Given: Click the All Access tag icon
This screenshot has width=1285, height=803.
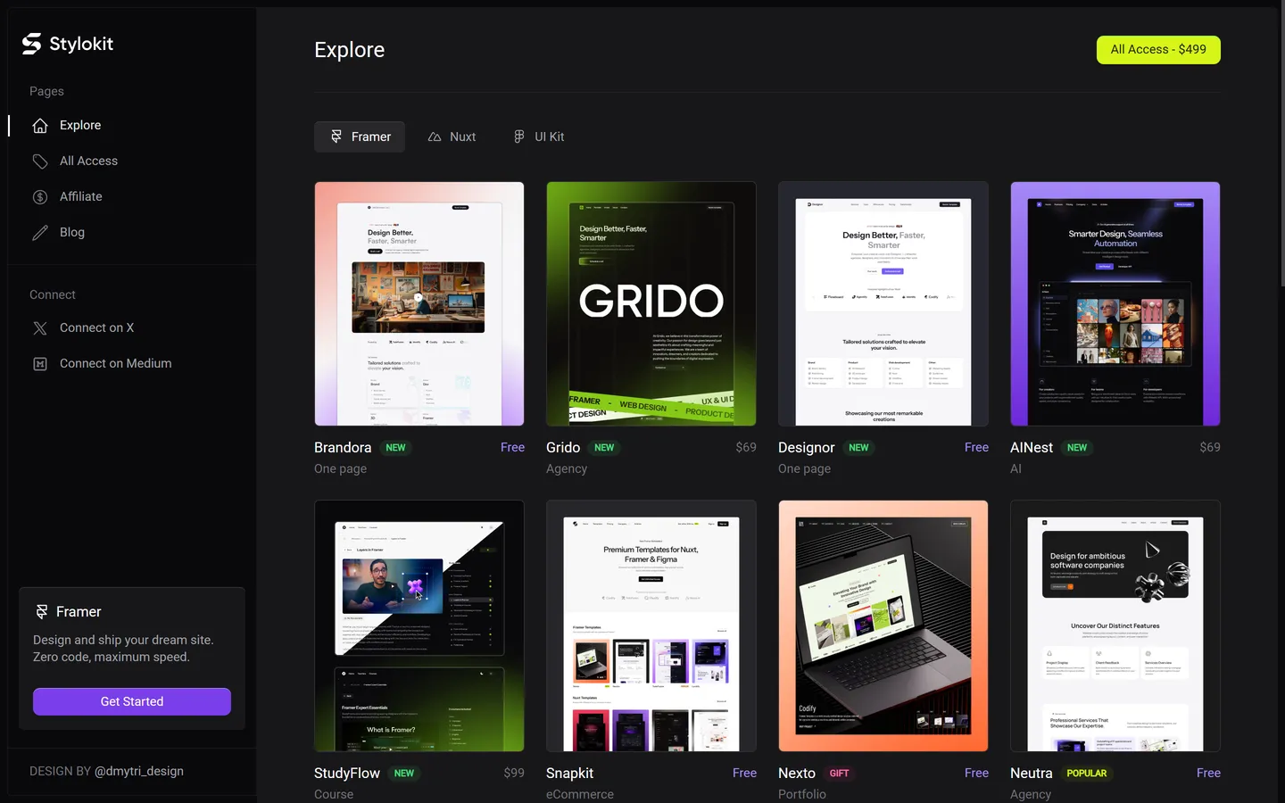Looking at the screenshot, I should pos(40,161).
